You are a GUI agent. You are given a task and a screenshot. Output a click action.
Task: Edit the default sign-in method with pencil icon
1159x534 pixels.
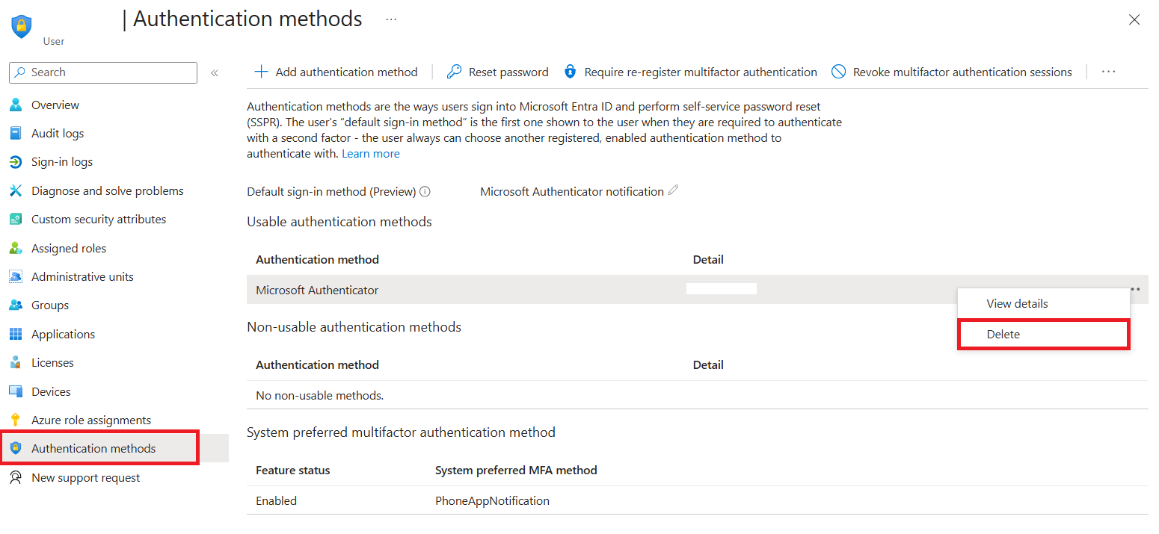(x=672, y=190)
